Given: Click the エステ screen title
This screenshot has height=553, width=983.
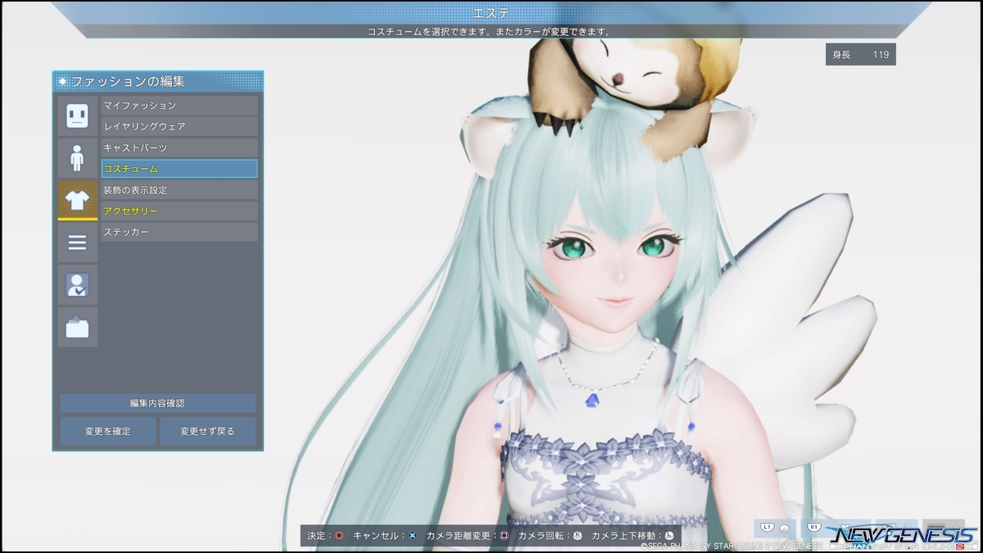Looking at the screenshot, I should pos(491,13).
